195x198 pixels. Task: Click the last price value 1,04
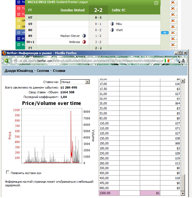tap(64, 97)
